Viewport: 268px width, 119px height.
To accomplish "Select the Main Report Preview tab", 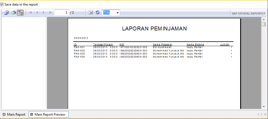I will [49, 115].
